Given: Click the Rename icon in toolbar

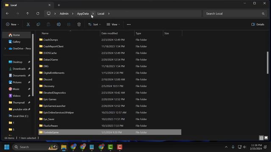Looking at the screenshot, I should click(x=58, y=24).
